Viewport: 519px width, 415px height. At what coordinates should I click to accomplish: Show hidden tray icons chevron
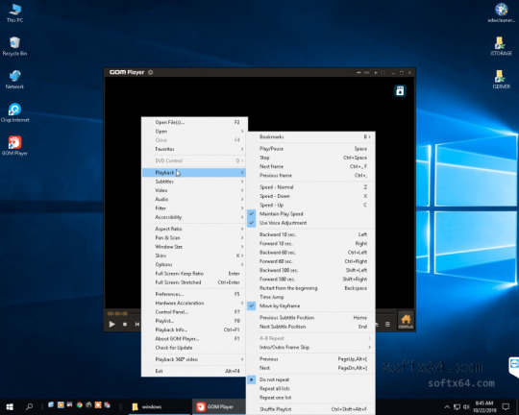tap(447, 406)
